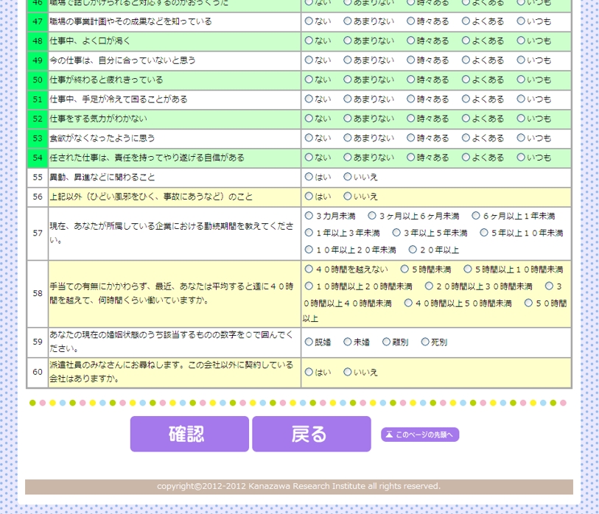Choose ない for question 48

tap(309, 41)
